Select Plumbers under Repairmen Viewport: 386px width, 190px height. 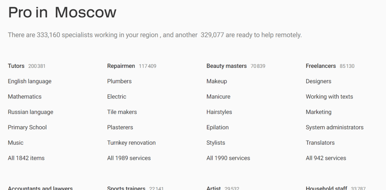[119, 81]
